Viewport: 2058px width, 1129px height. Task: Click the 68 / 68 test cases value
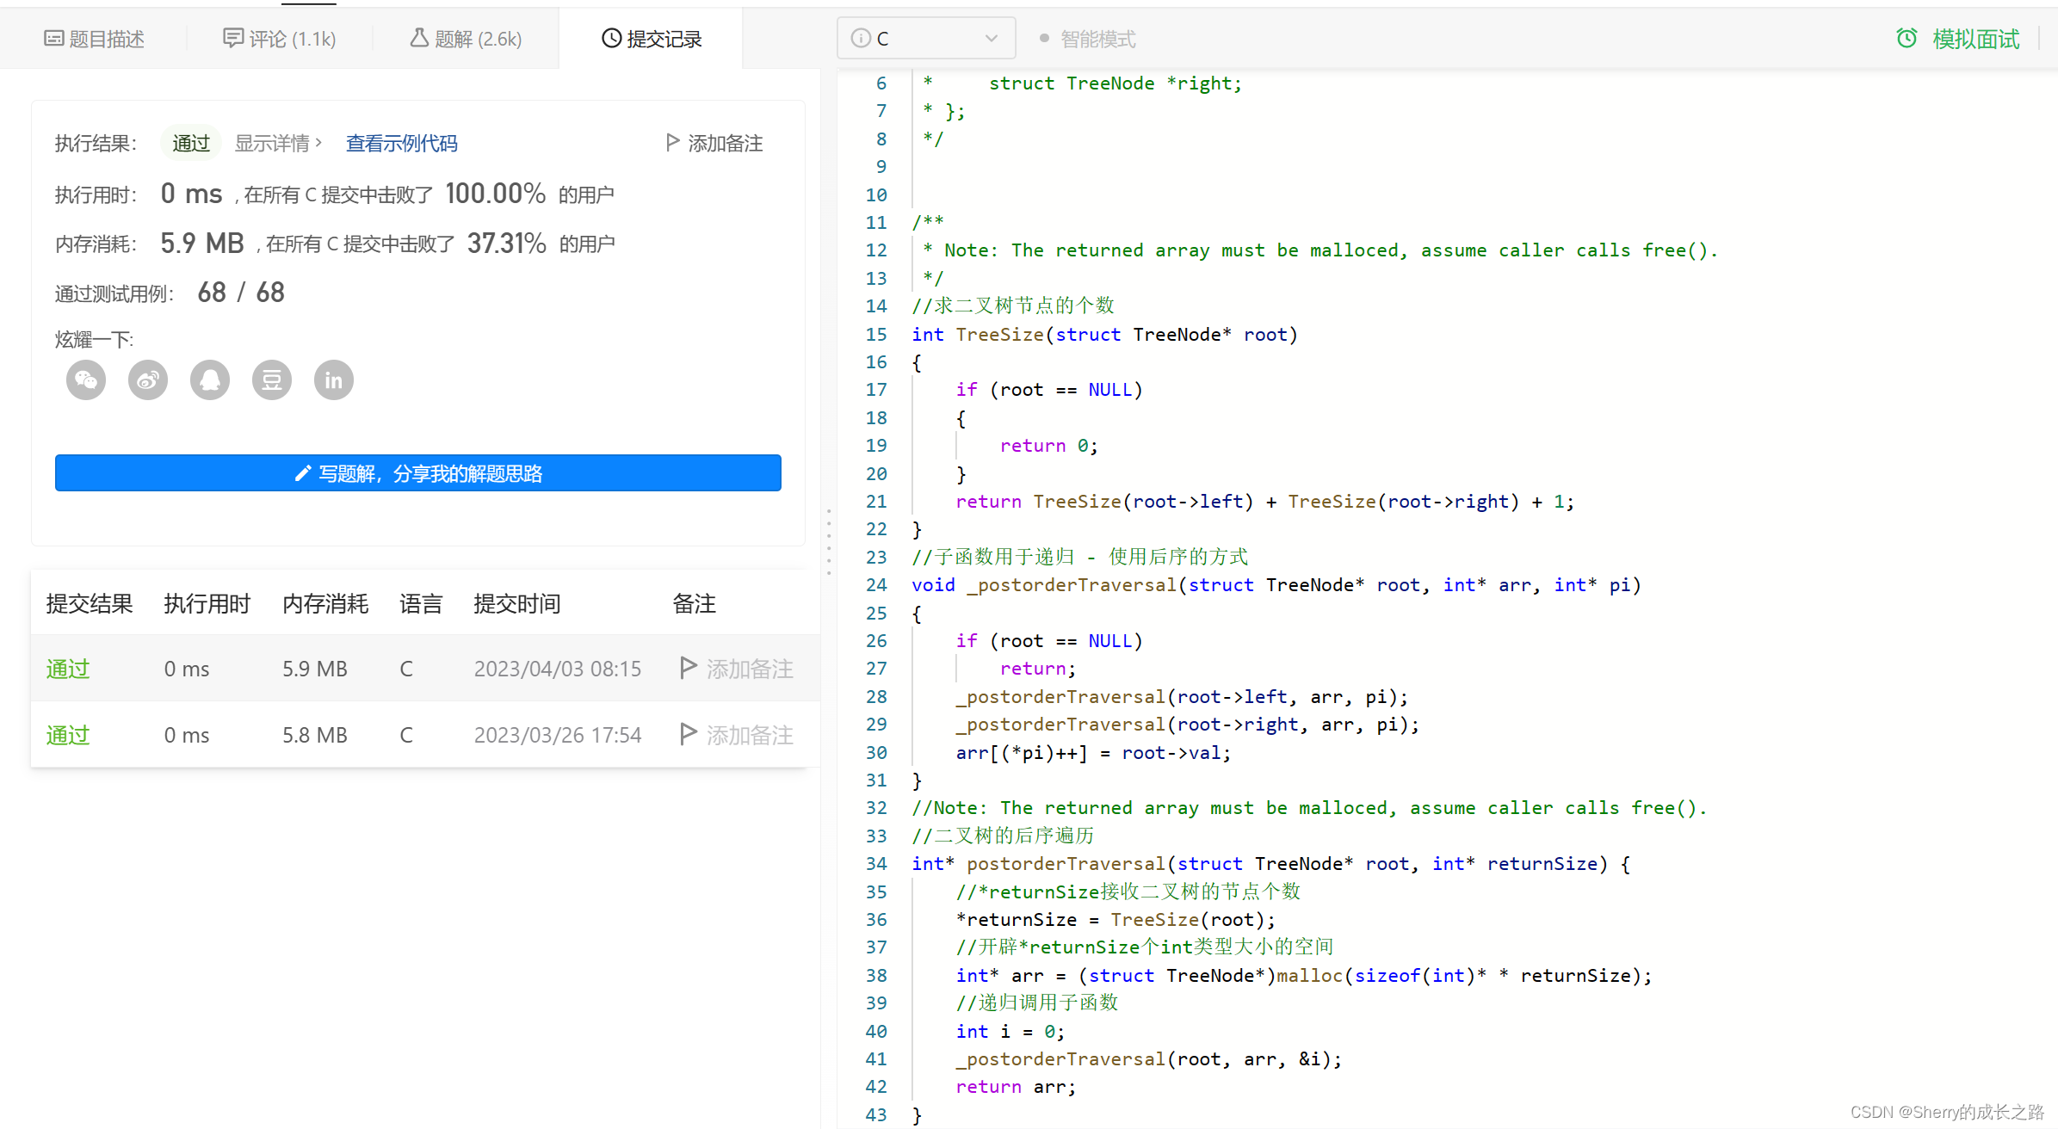241,293
